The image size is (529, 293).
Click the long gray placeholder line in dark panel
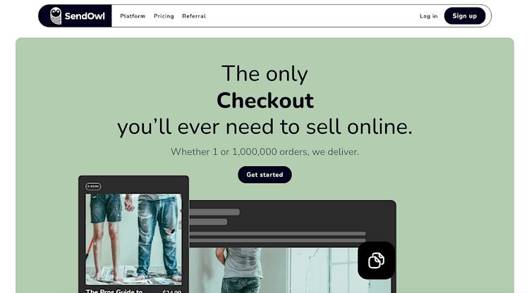277,233
